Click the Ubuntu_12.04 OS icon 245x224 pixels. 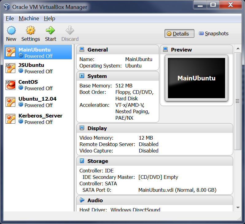pos(10,102)
